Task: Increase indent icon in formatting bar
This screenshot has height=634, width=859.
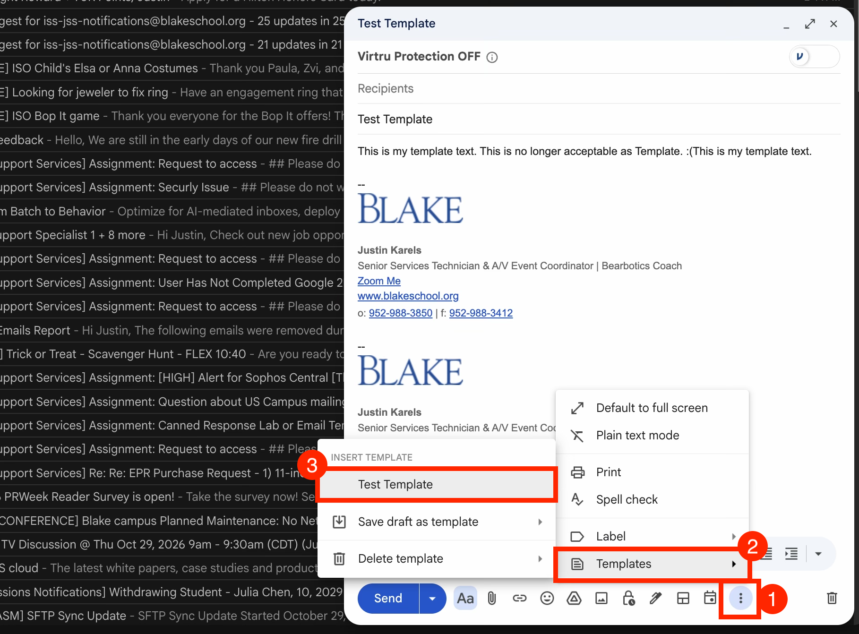Action: coord(791,553)
